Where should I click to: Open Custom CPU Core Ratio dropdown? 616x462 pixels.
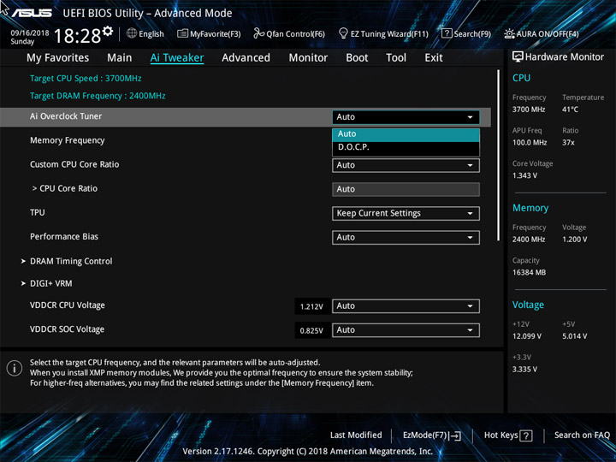pyautogui.click(x=406, y=165)
